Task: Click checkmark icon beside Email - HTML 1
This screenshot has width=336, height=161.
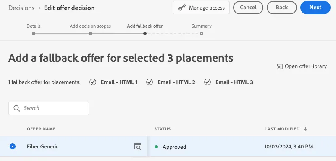Action: 93,82
